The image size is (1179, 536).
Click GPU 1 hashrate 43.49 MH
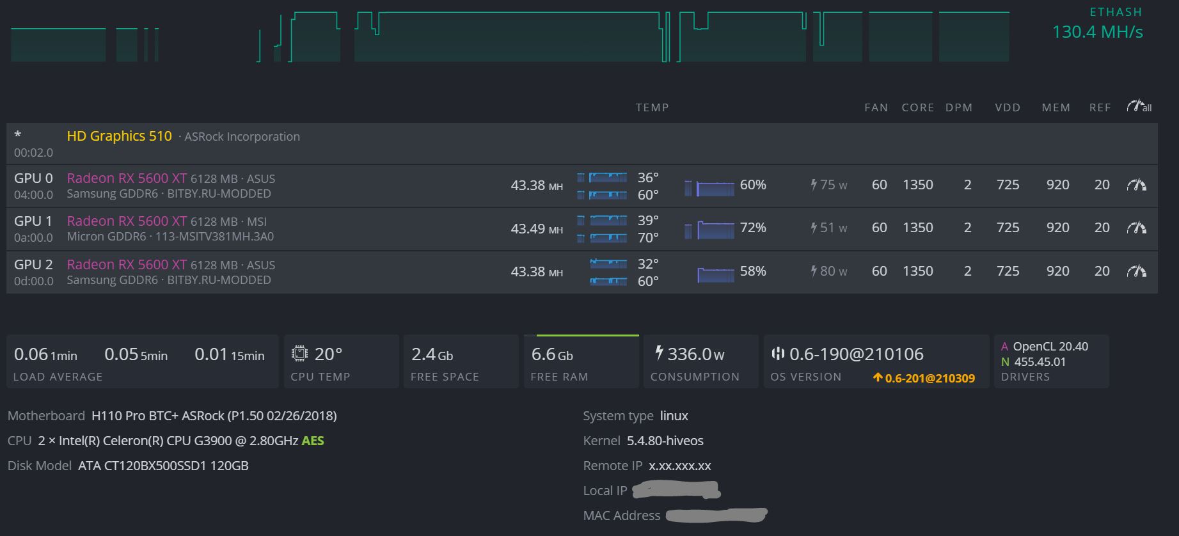pos(537,228)
